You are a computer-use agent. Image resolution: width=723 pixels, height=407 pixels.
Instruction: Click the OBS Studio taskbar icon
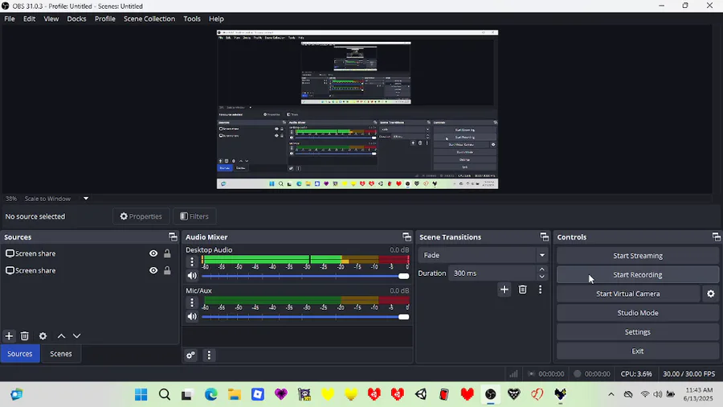(x=491, y=395)
